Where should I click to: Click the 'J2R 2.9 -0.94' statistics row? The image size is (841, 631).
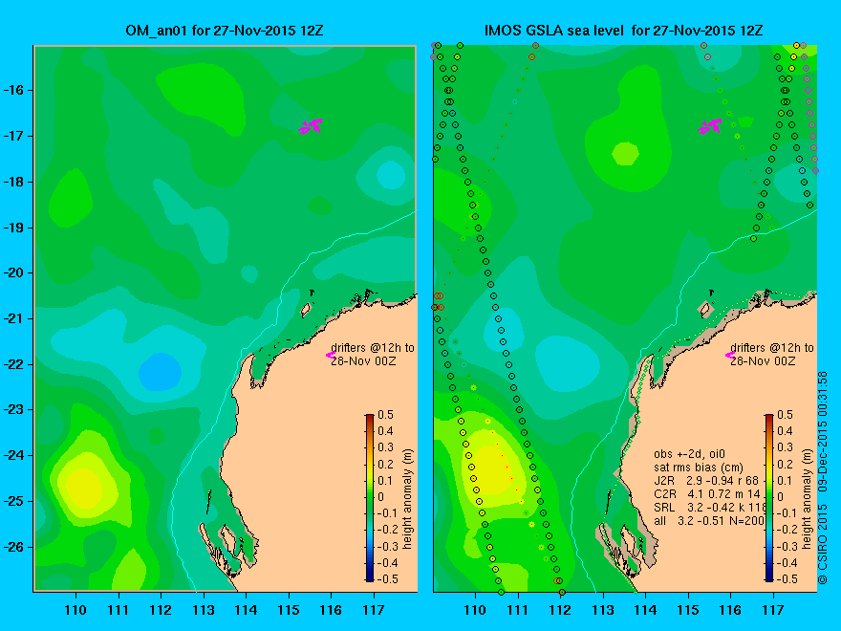click(x=706, y=480)
